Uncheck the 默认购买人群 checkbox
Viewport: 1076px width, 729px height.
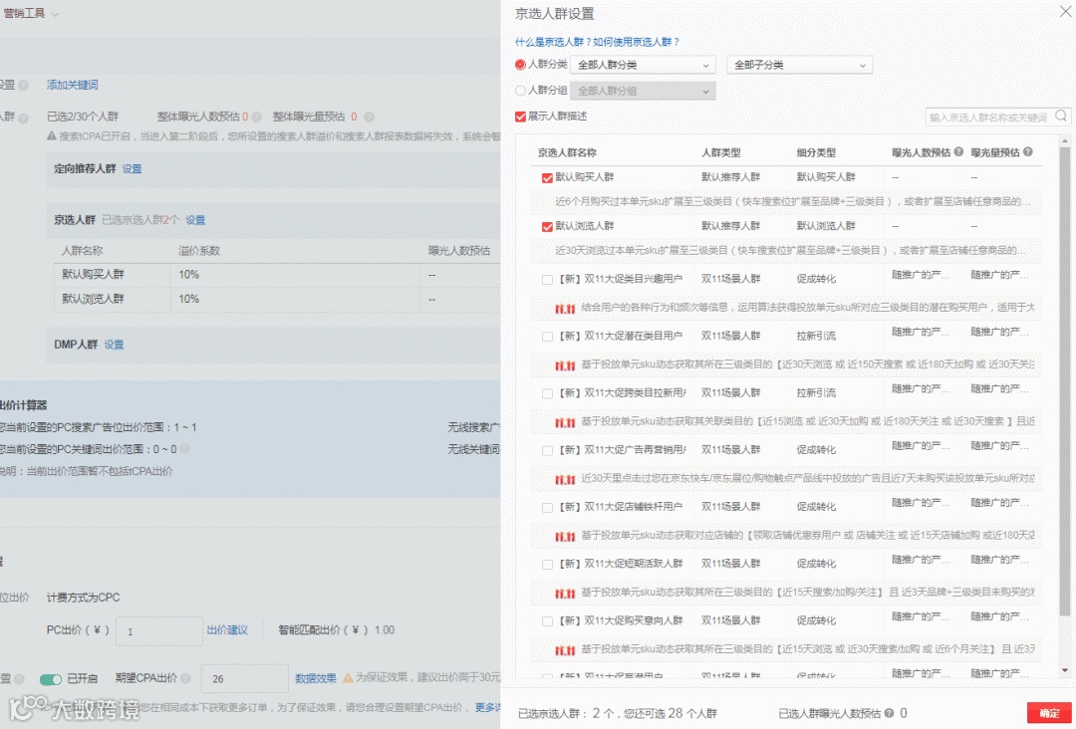(547, 177)
